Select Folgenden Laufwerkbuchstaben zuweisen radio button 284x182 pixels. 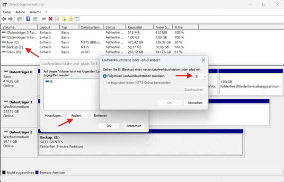coord(105,76)
